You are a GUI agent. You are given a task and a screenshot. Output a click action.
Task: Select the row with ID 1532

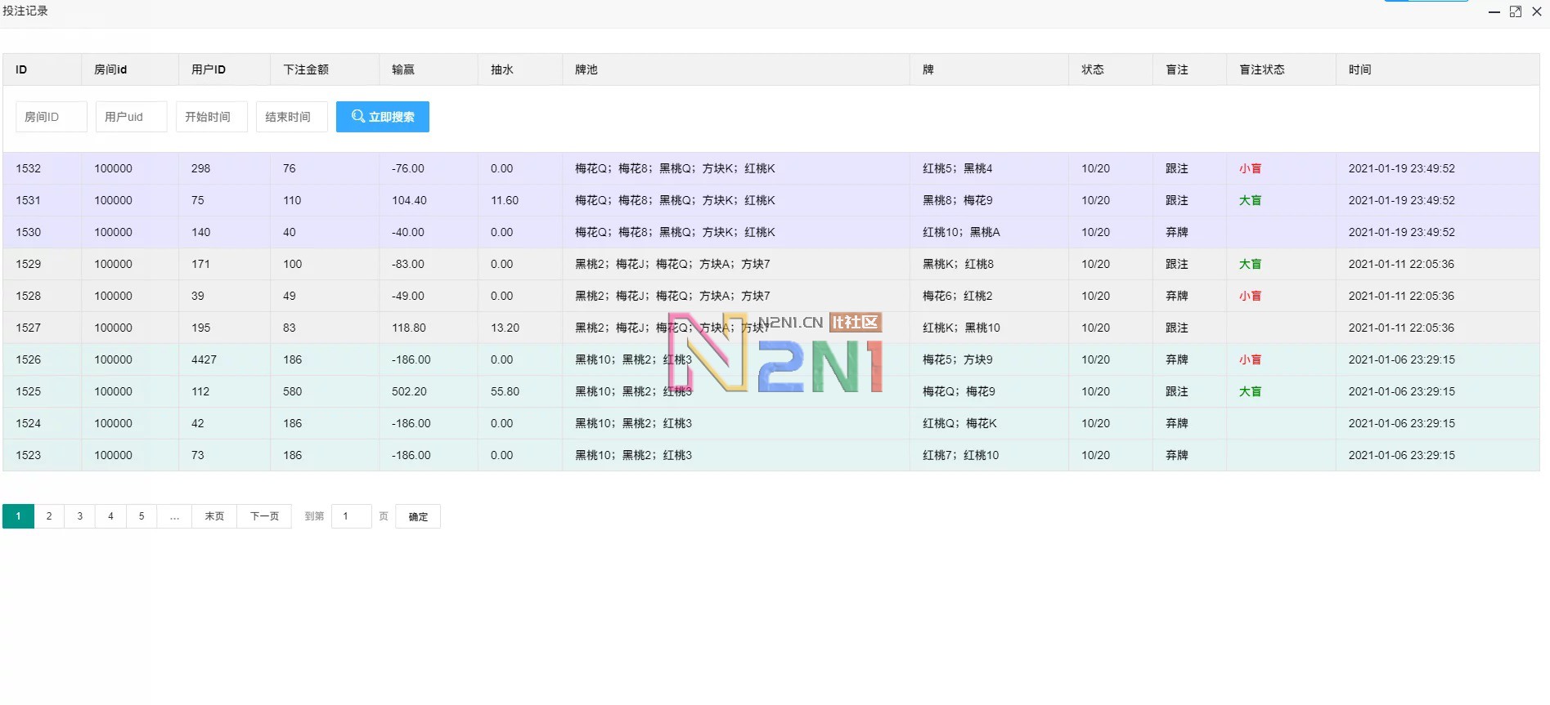(29, 168)
